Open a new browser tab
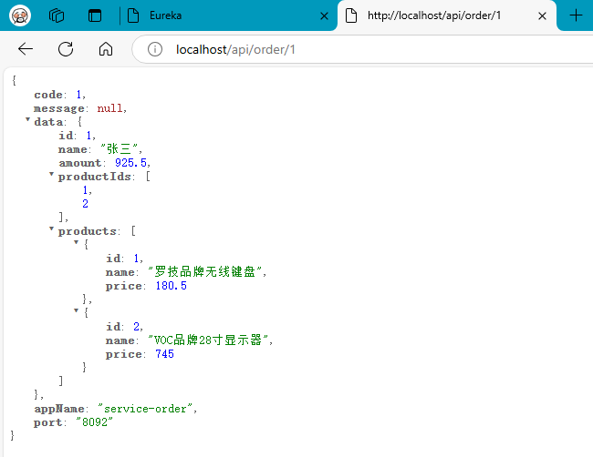The height and width of the screenshot is (457, 593). (x=576, y=15)
